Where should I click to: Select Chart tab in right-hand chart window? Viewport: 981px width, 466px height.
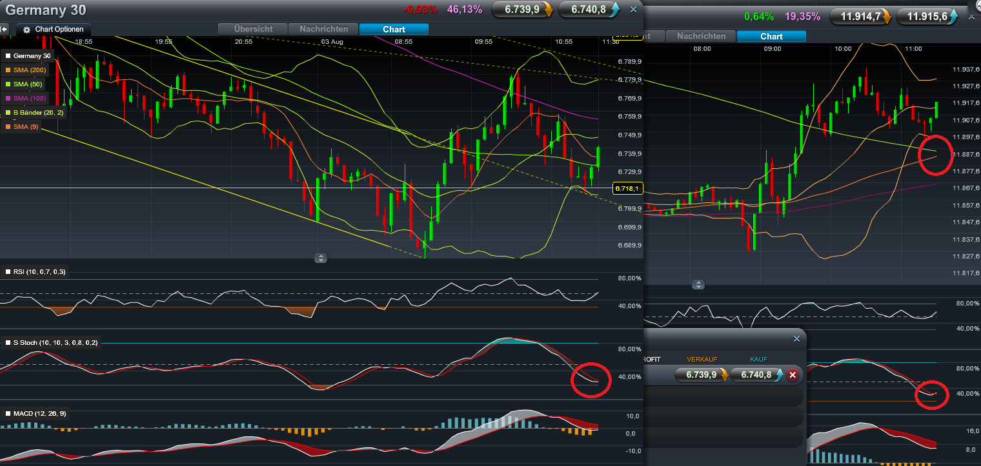point(771,36)
